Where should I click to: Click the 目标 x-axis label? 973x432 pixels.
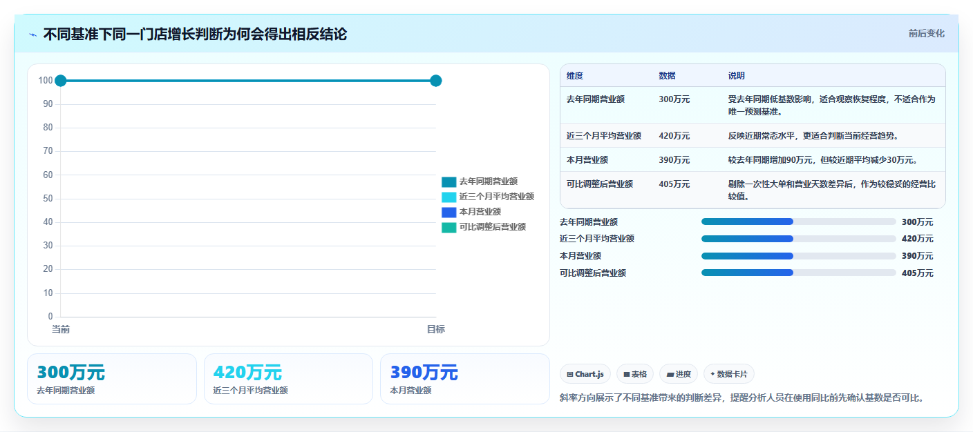(435, 330)
